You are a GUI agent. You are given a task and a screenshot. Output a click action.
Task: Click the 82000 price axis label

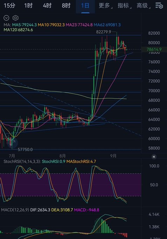coord(154,33)
